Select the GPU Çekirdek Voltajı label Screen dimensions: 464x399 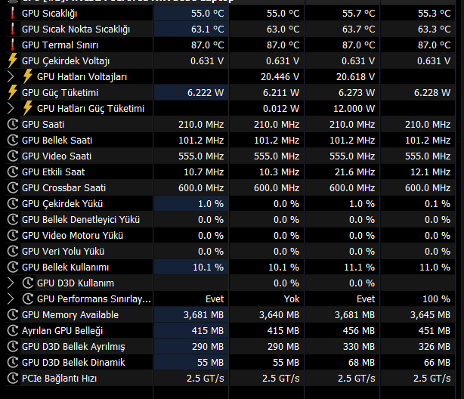66,61
